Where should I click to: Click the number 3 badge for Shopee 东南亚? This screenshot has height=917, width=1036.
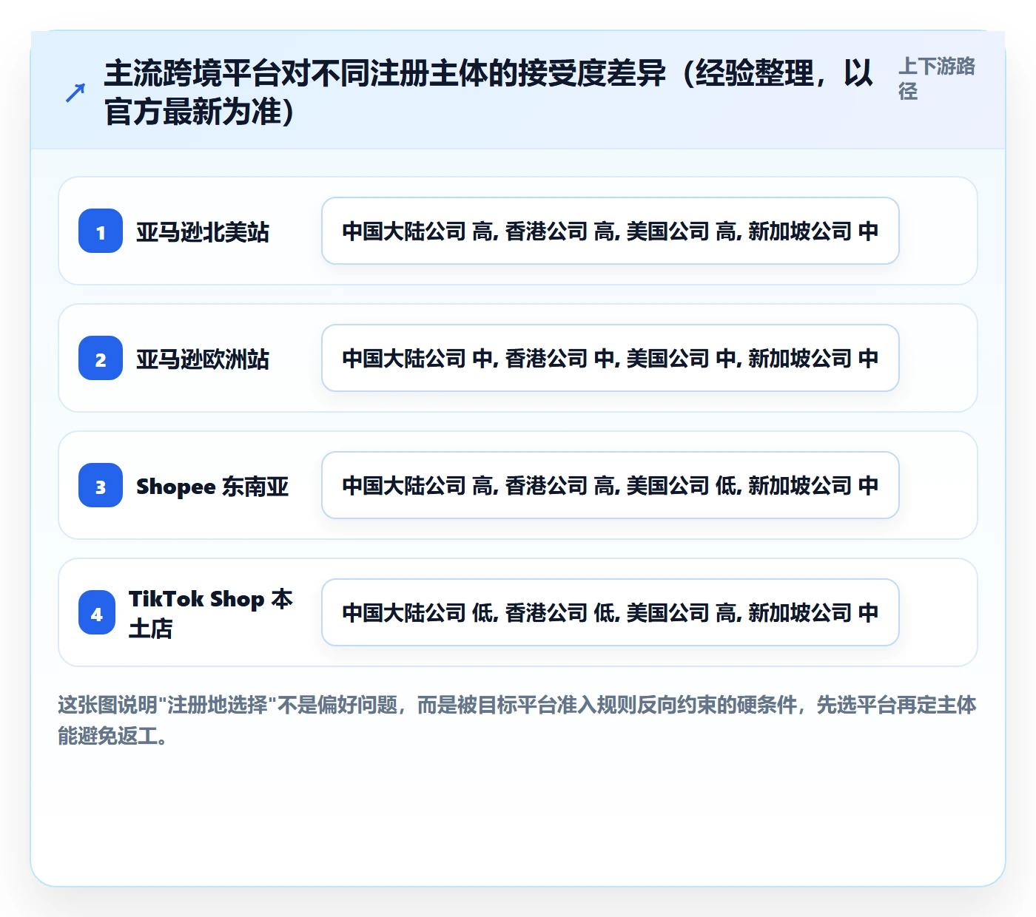101,485
